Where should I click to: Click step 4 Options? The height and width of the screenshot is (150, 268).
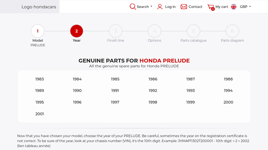tap(154, 31)
